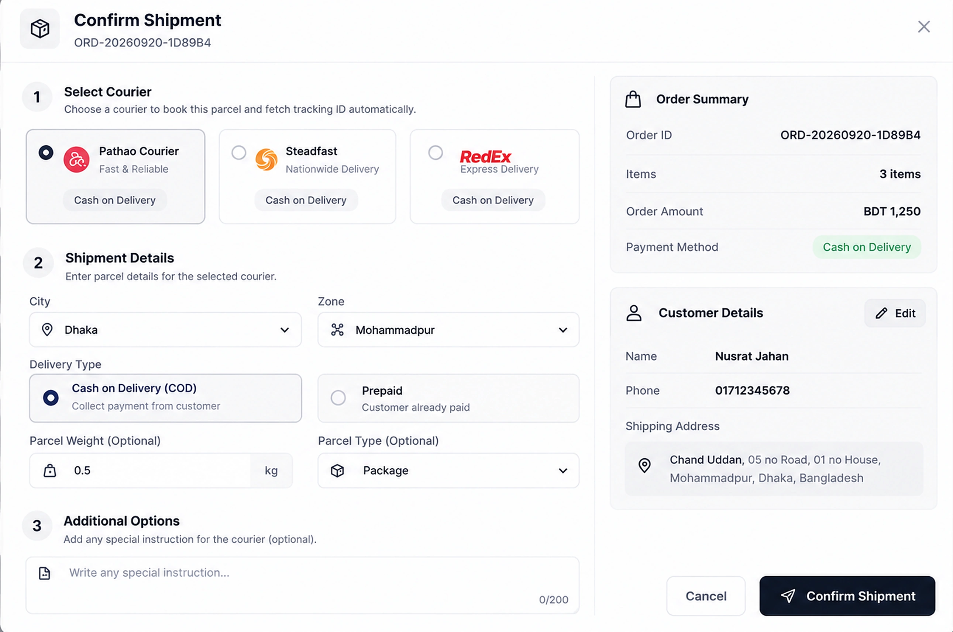Choose the Prepaid delivery type radio
Image resolution: width=953 pixels, height=632 pixels.
[x=338, y=398]
